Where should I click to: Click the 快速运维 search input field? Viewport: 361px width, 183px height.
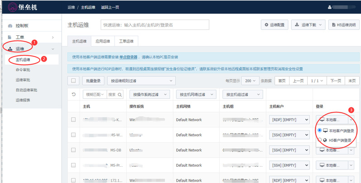pyautogui.click(x=155, y=25)
